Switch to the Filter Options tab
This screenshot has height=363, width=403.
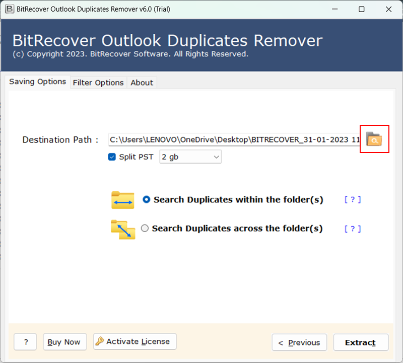pyautogui.click(x=98, y=83)
